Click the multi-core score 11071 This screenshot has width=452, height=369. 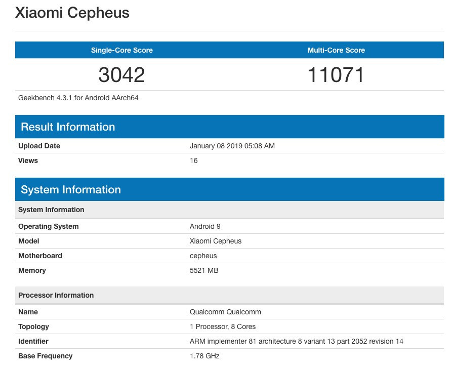[x=336, y=75]
